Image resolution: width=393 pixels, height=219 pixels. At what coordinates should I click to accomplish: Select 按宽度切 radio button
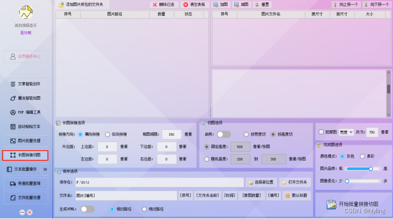coord(246,134)
